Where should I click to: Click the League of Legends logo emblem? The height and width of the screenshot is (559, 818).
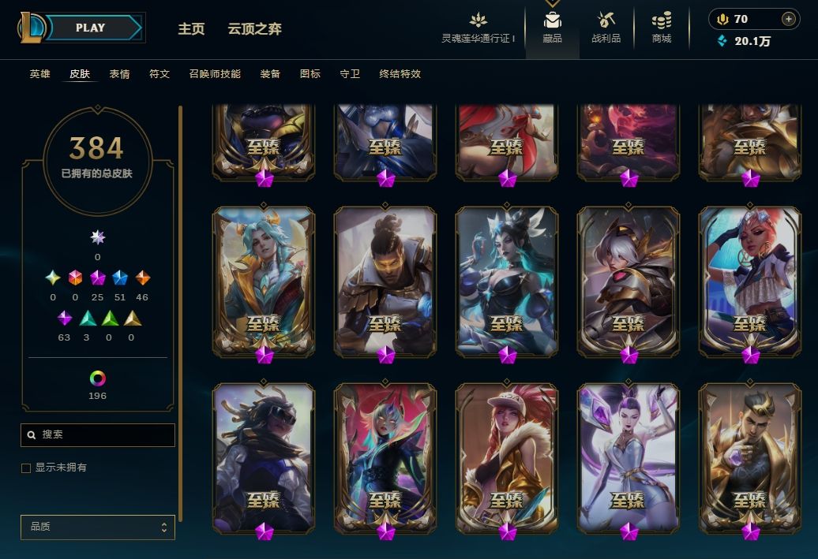pyautogui.click(x=32, y=28)
